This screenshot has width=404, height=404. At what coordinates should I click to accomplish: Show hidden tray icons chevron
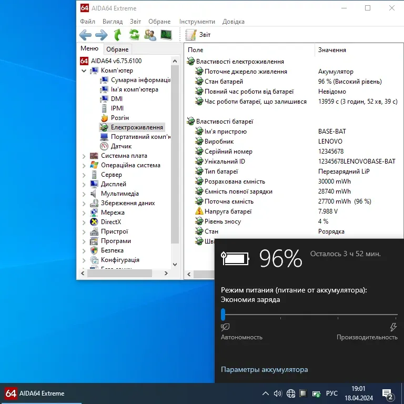coord(266,393)
